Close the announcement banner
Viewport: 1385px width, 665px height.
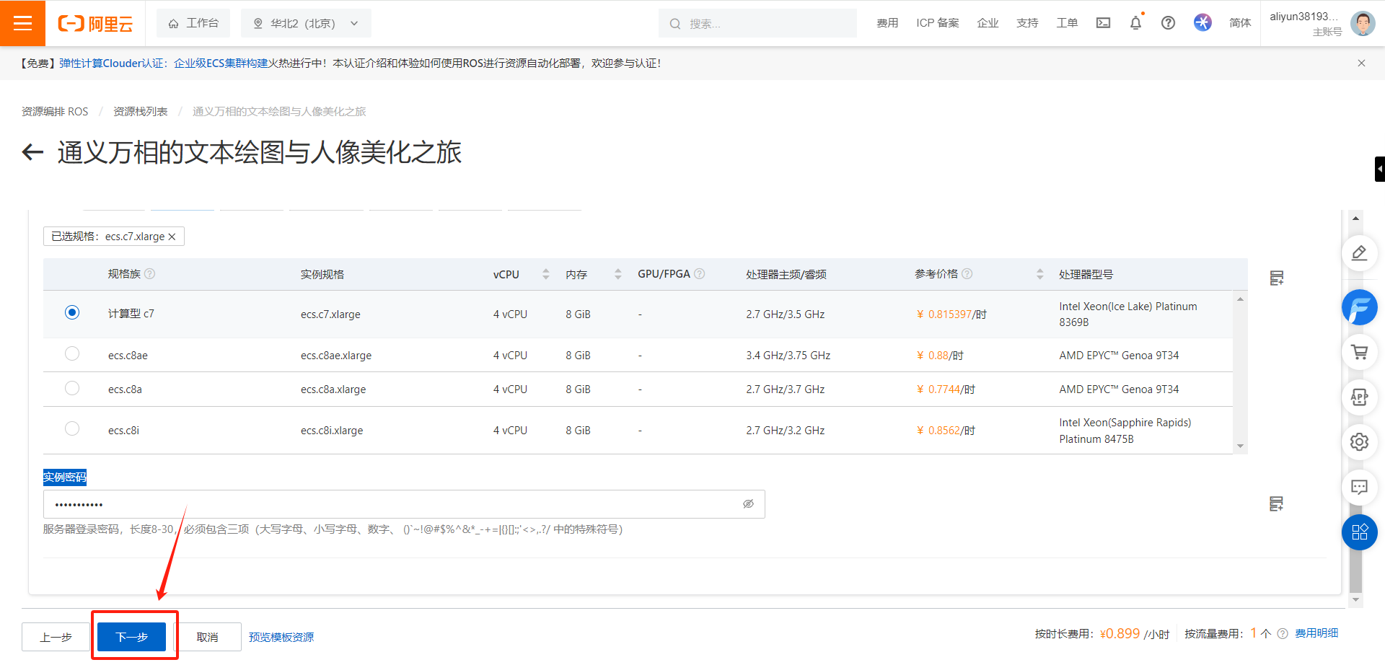point(1361,63)
